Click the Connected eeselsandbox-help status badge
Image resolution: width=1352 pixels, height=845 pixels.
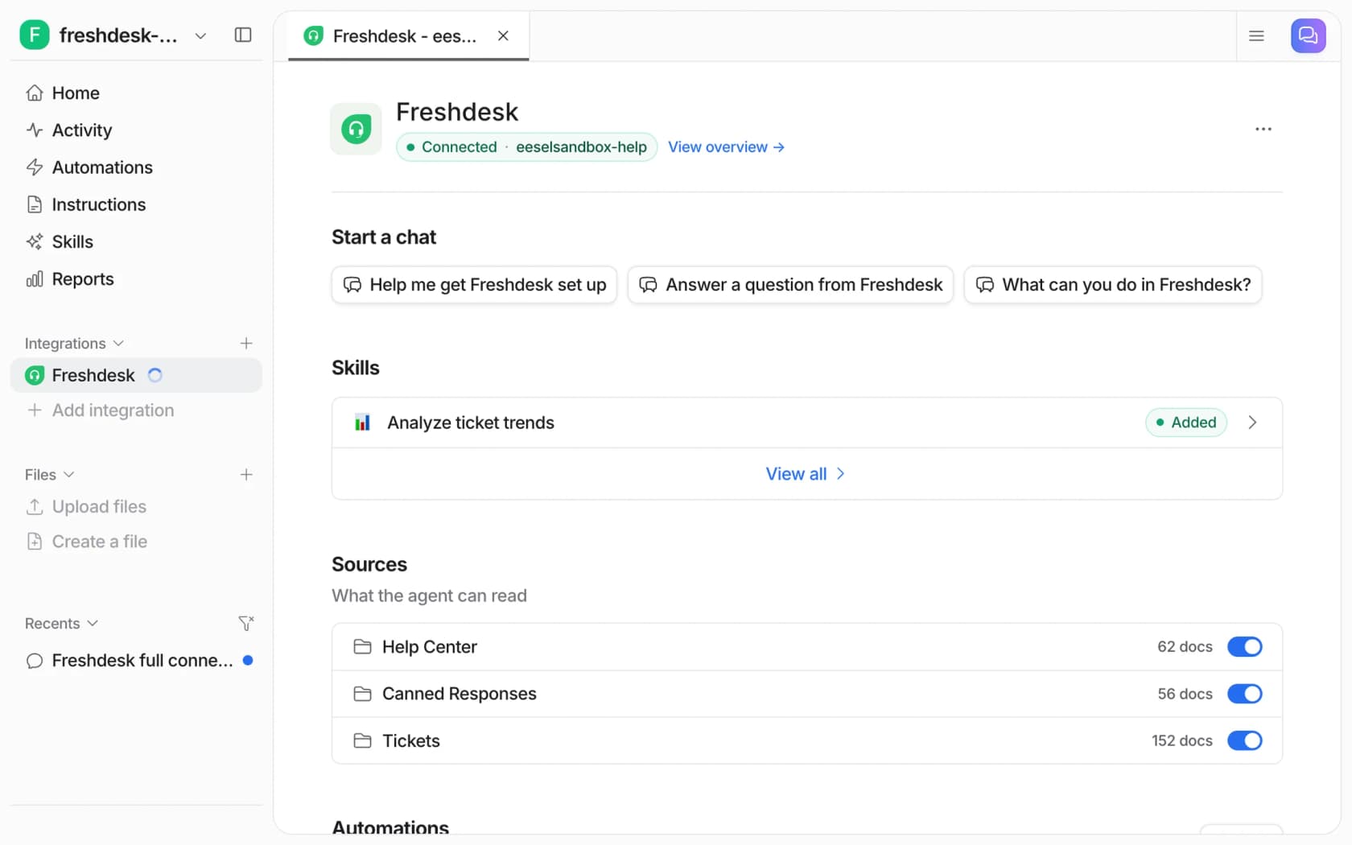[x=526, y=147]
